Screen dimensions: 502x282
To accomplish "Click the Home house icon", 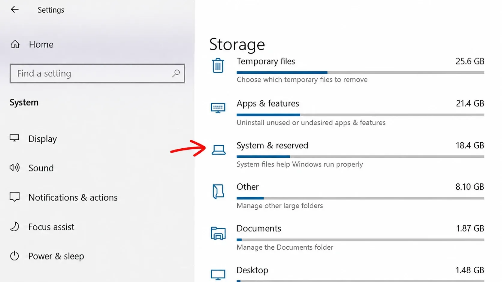I will 15,44.
